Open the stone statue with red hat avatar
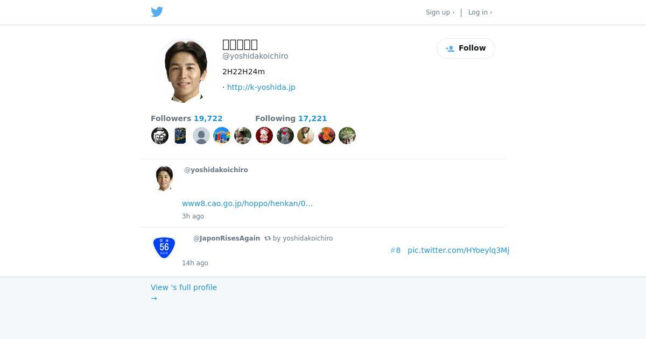Image resolution: width=646 pixels, height=339 pixels. coord(285,136)
